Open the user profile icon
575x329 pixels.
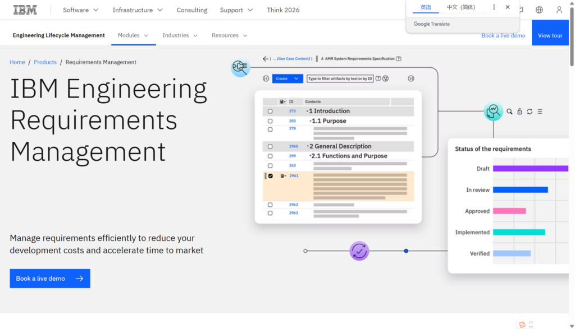point(559,10)
